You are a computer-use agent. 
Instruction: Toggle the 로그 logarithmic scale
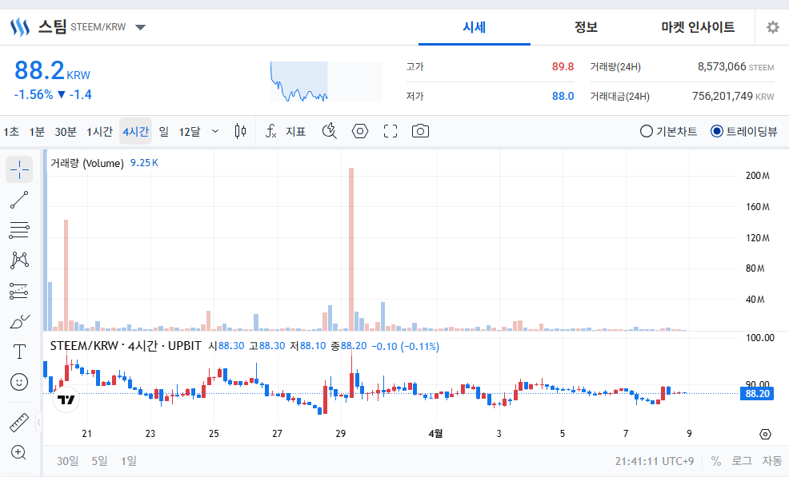742,460
